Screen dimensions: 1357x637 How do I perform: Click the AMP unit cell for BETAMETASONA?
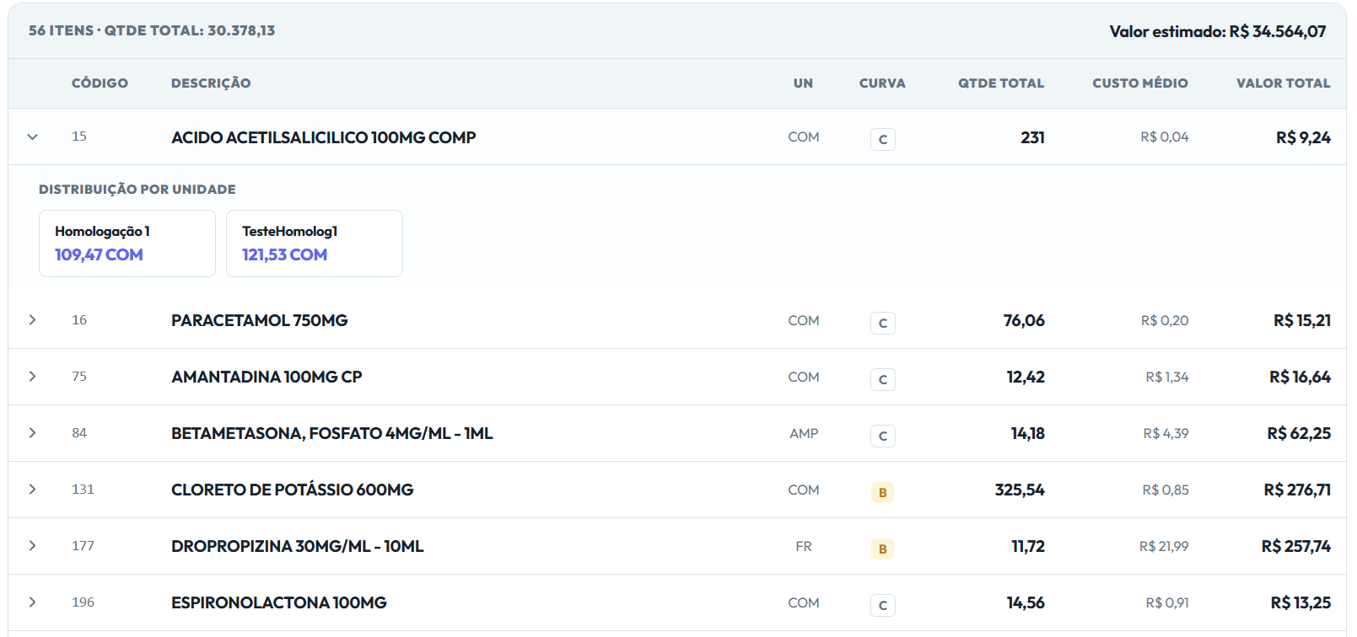coord(804,433)
